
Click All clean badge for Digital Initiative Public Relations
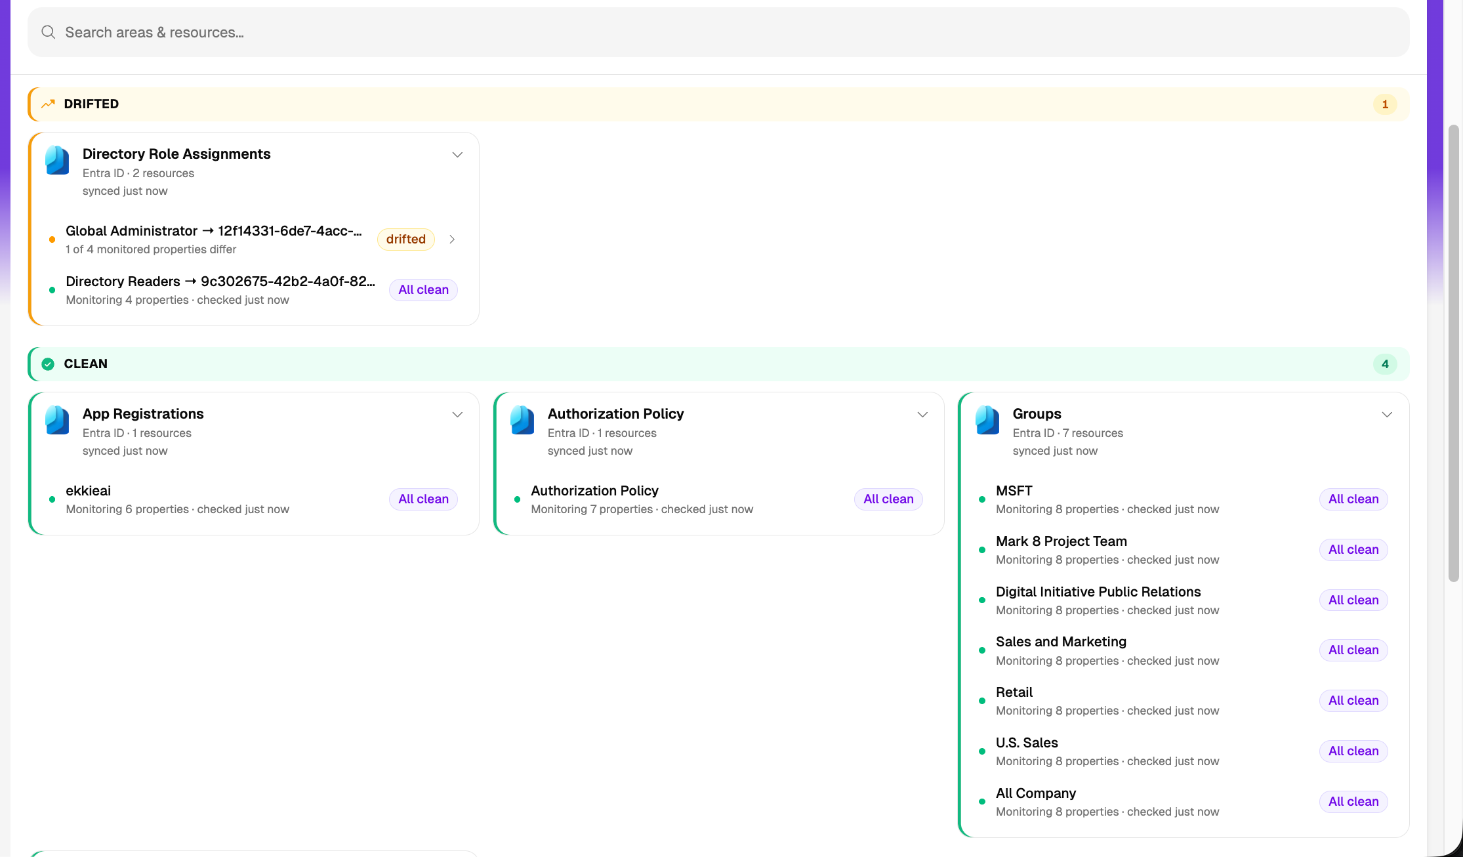(1353, 600)
